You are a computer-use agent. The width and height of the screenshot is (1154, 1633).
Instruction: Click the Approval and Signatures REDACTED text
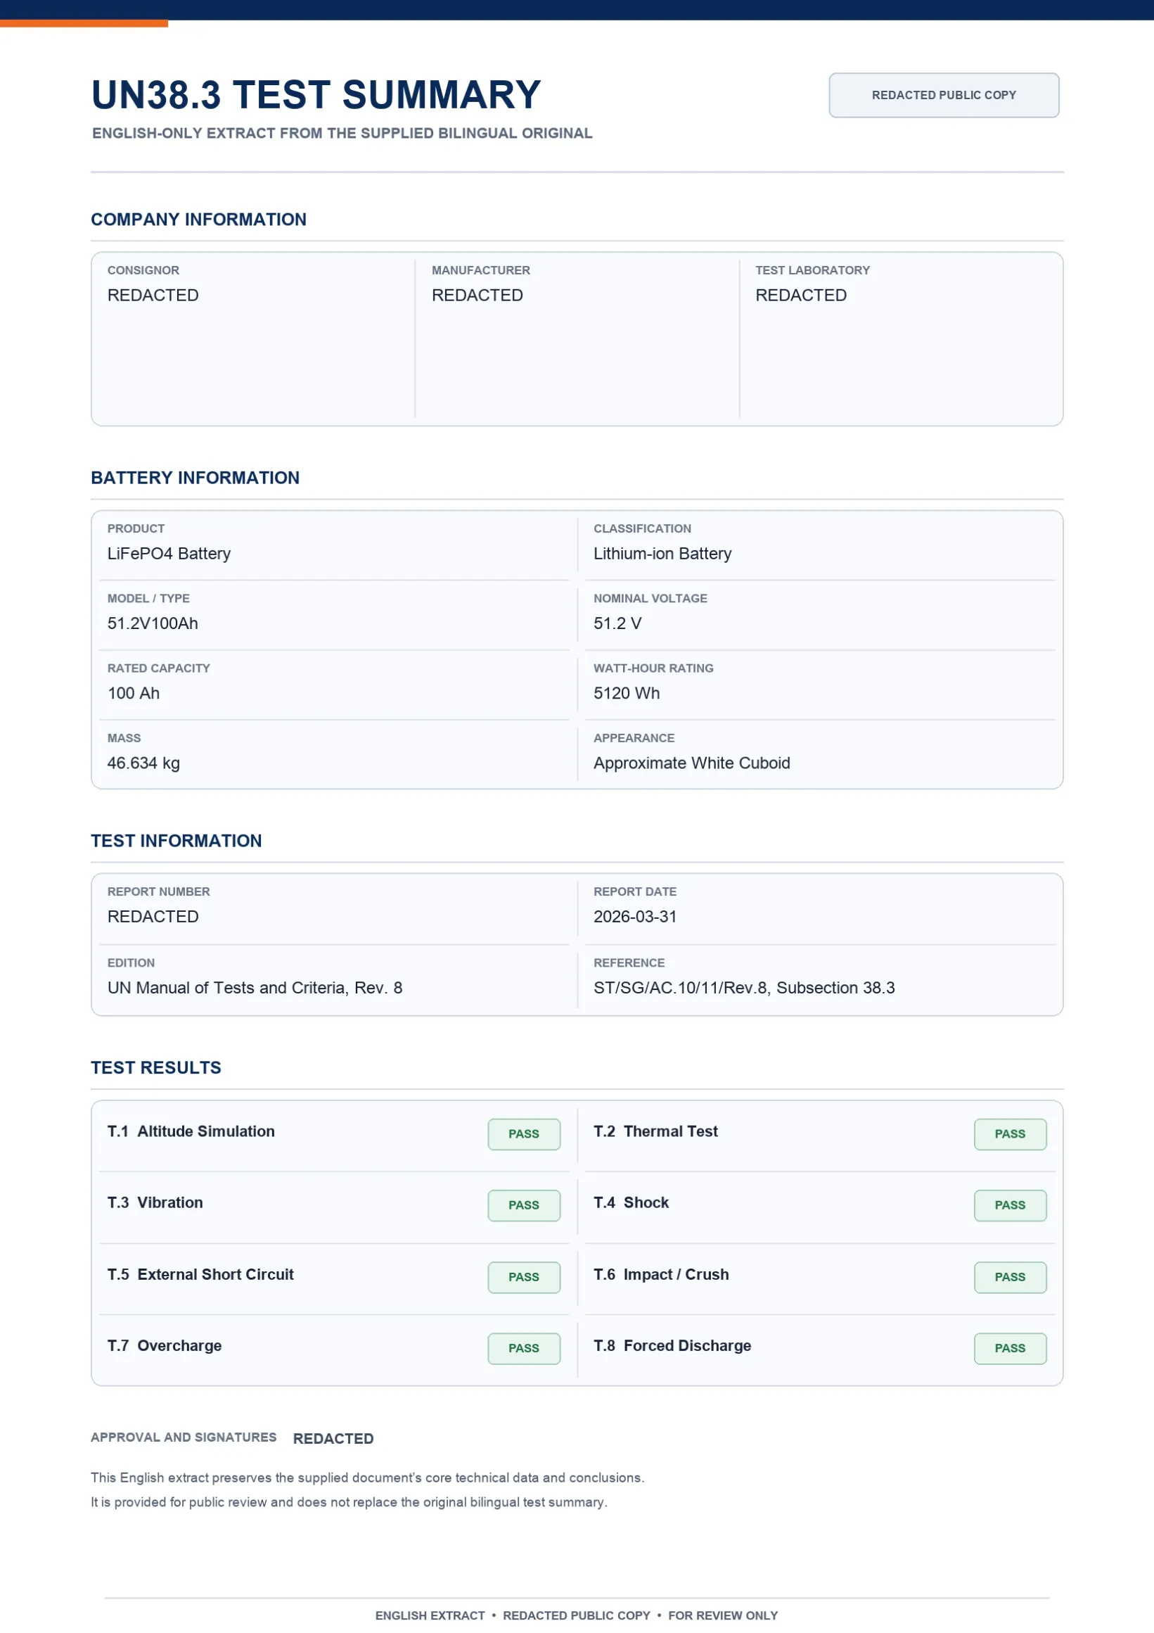pos(333,1438)
